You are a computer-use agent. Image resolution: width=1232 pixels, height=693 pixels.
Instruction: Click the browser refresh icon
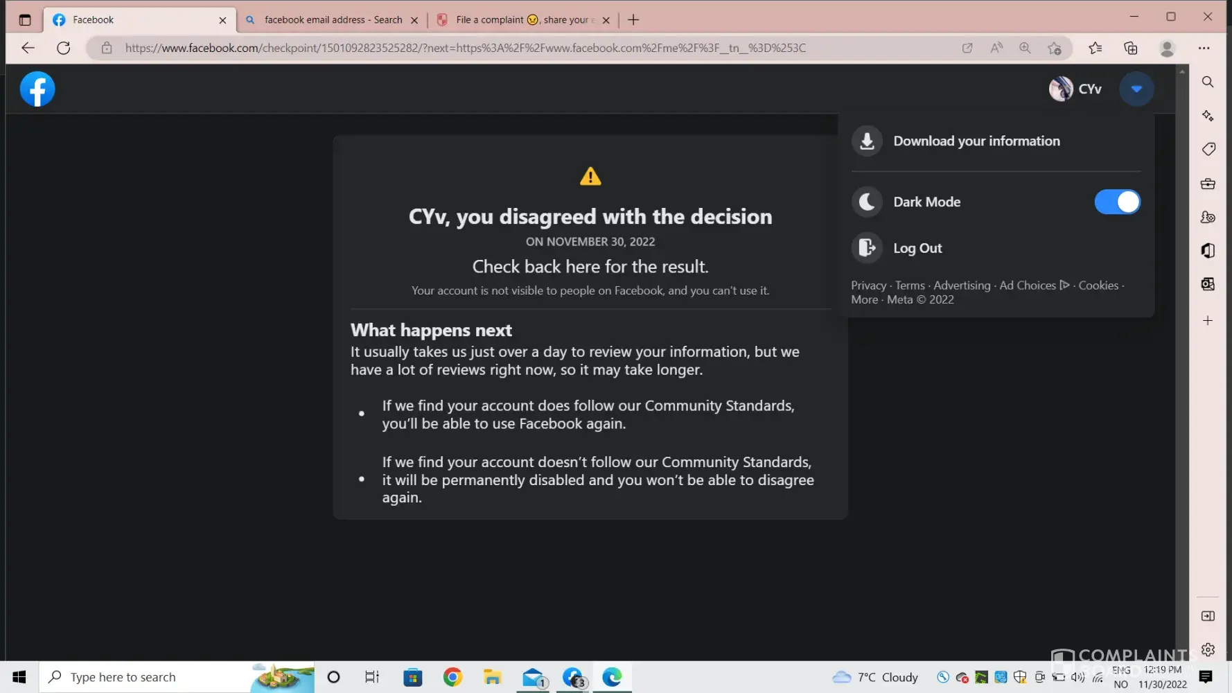[63, 48]
